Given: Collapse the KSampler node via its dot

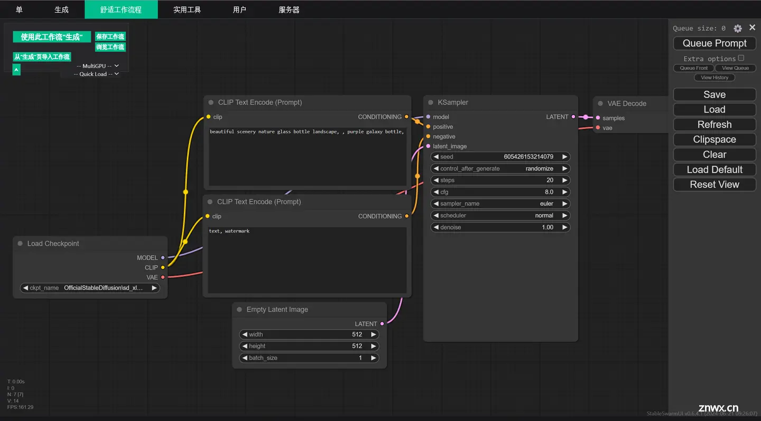Looking at the screenshot, I should 431,102.
